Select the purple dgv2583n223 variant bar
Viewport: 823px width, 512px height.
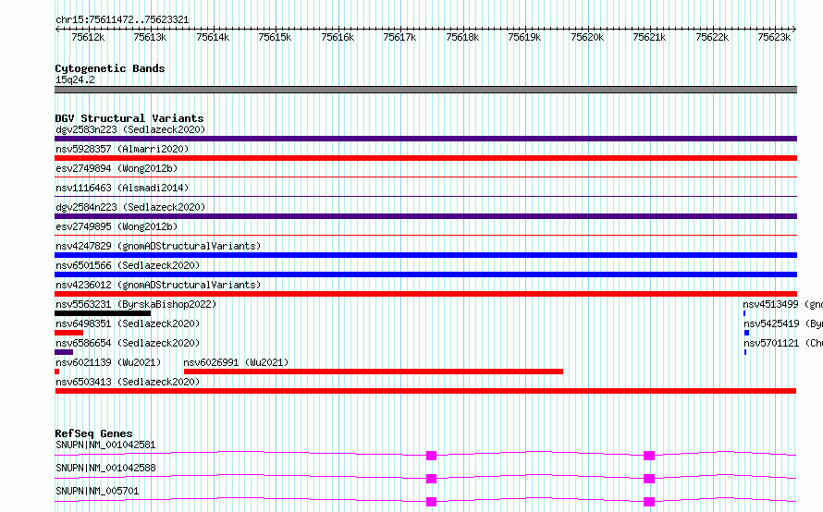click(425, 139)
